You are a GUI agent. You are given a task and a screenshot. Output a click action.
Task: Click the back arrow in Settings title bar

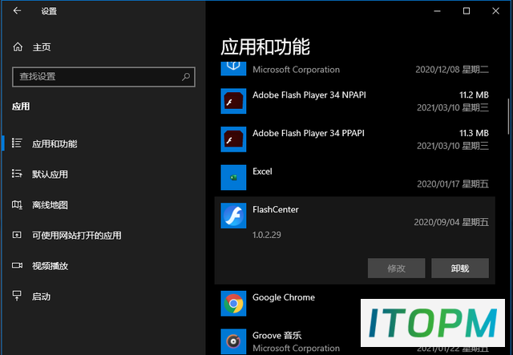pyautogui.click(x=17, y=10)
